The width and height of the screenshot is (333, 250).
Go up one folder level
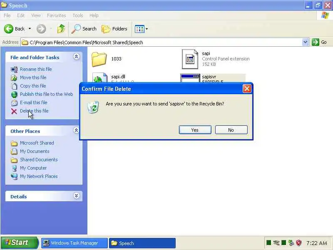pyautogui.click(x=61, y=29)
